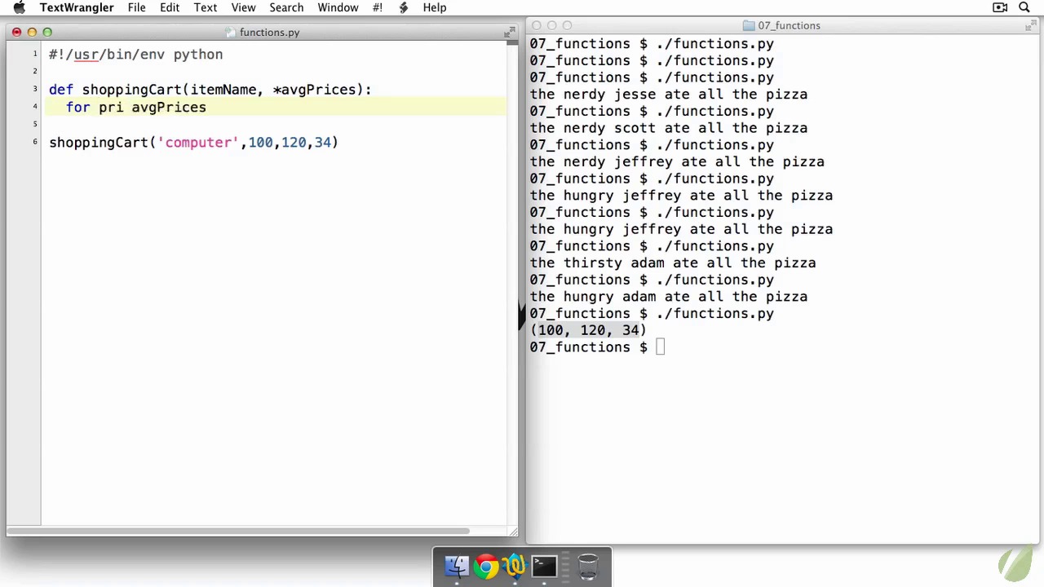Click line number 6 in gutter
Viewport: 1044px width, 587px height.
[x=35, y=141]
